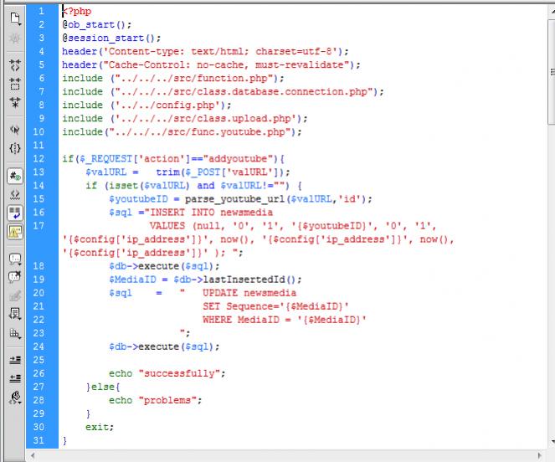Click line number 12 in gutter
The height and width of the screenshot is (462, 555).
39,158
